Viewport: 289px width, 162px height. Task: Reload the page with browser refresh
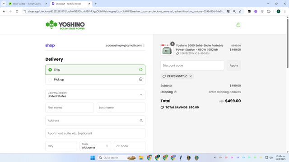click(x=17, y=11)
